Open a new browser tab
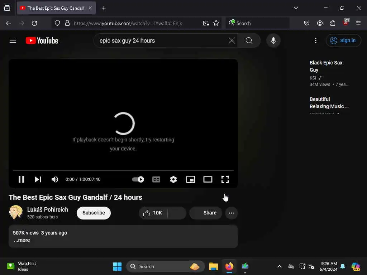 tap(104, 8)
